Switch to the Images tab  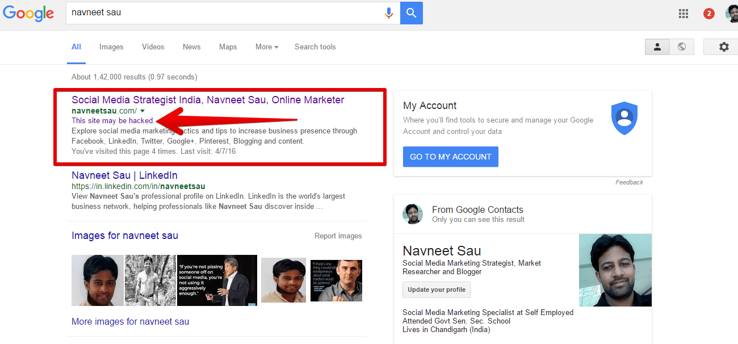click(x=111, y=47)
